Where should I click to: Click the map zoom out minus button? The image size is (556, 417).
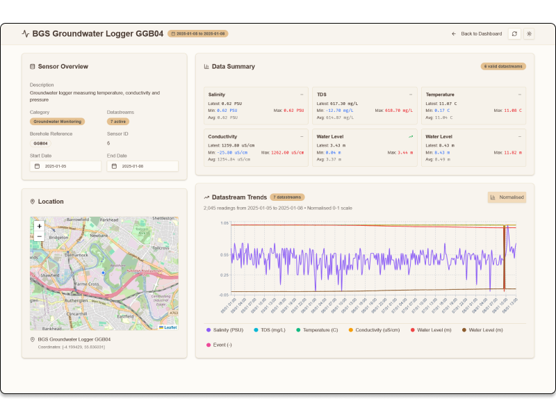point(40,236)
